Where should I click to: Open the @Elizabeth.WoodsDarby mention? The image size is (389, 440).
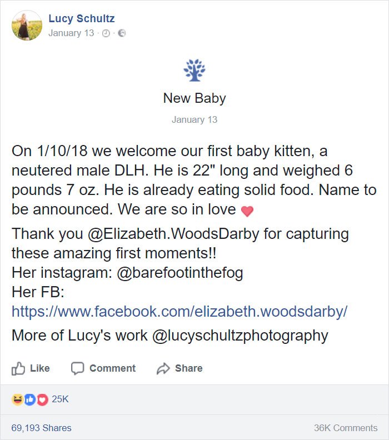point(174,233)
